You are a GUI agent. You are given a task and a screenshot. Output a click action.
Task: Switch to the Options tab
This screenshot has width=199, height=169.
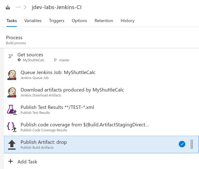click(x=80, y=21)
